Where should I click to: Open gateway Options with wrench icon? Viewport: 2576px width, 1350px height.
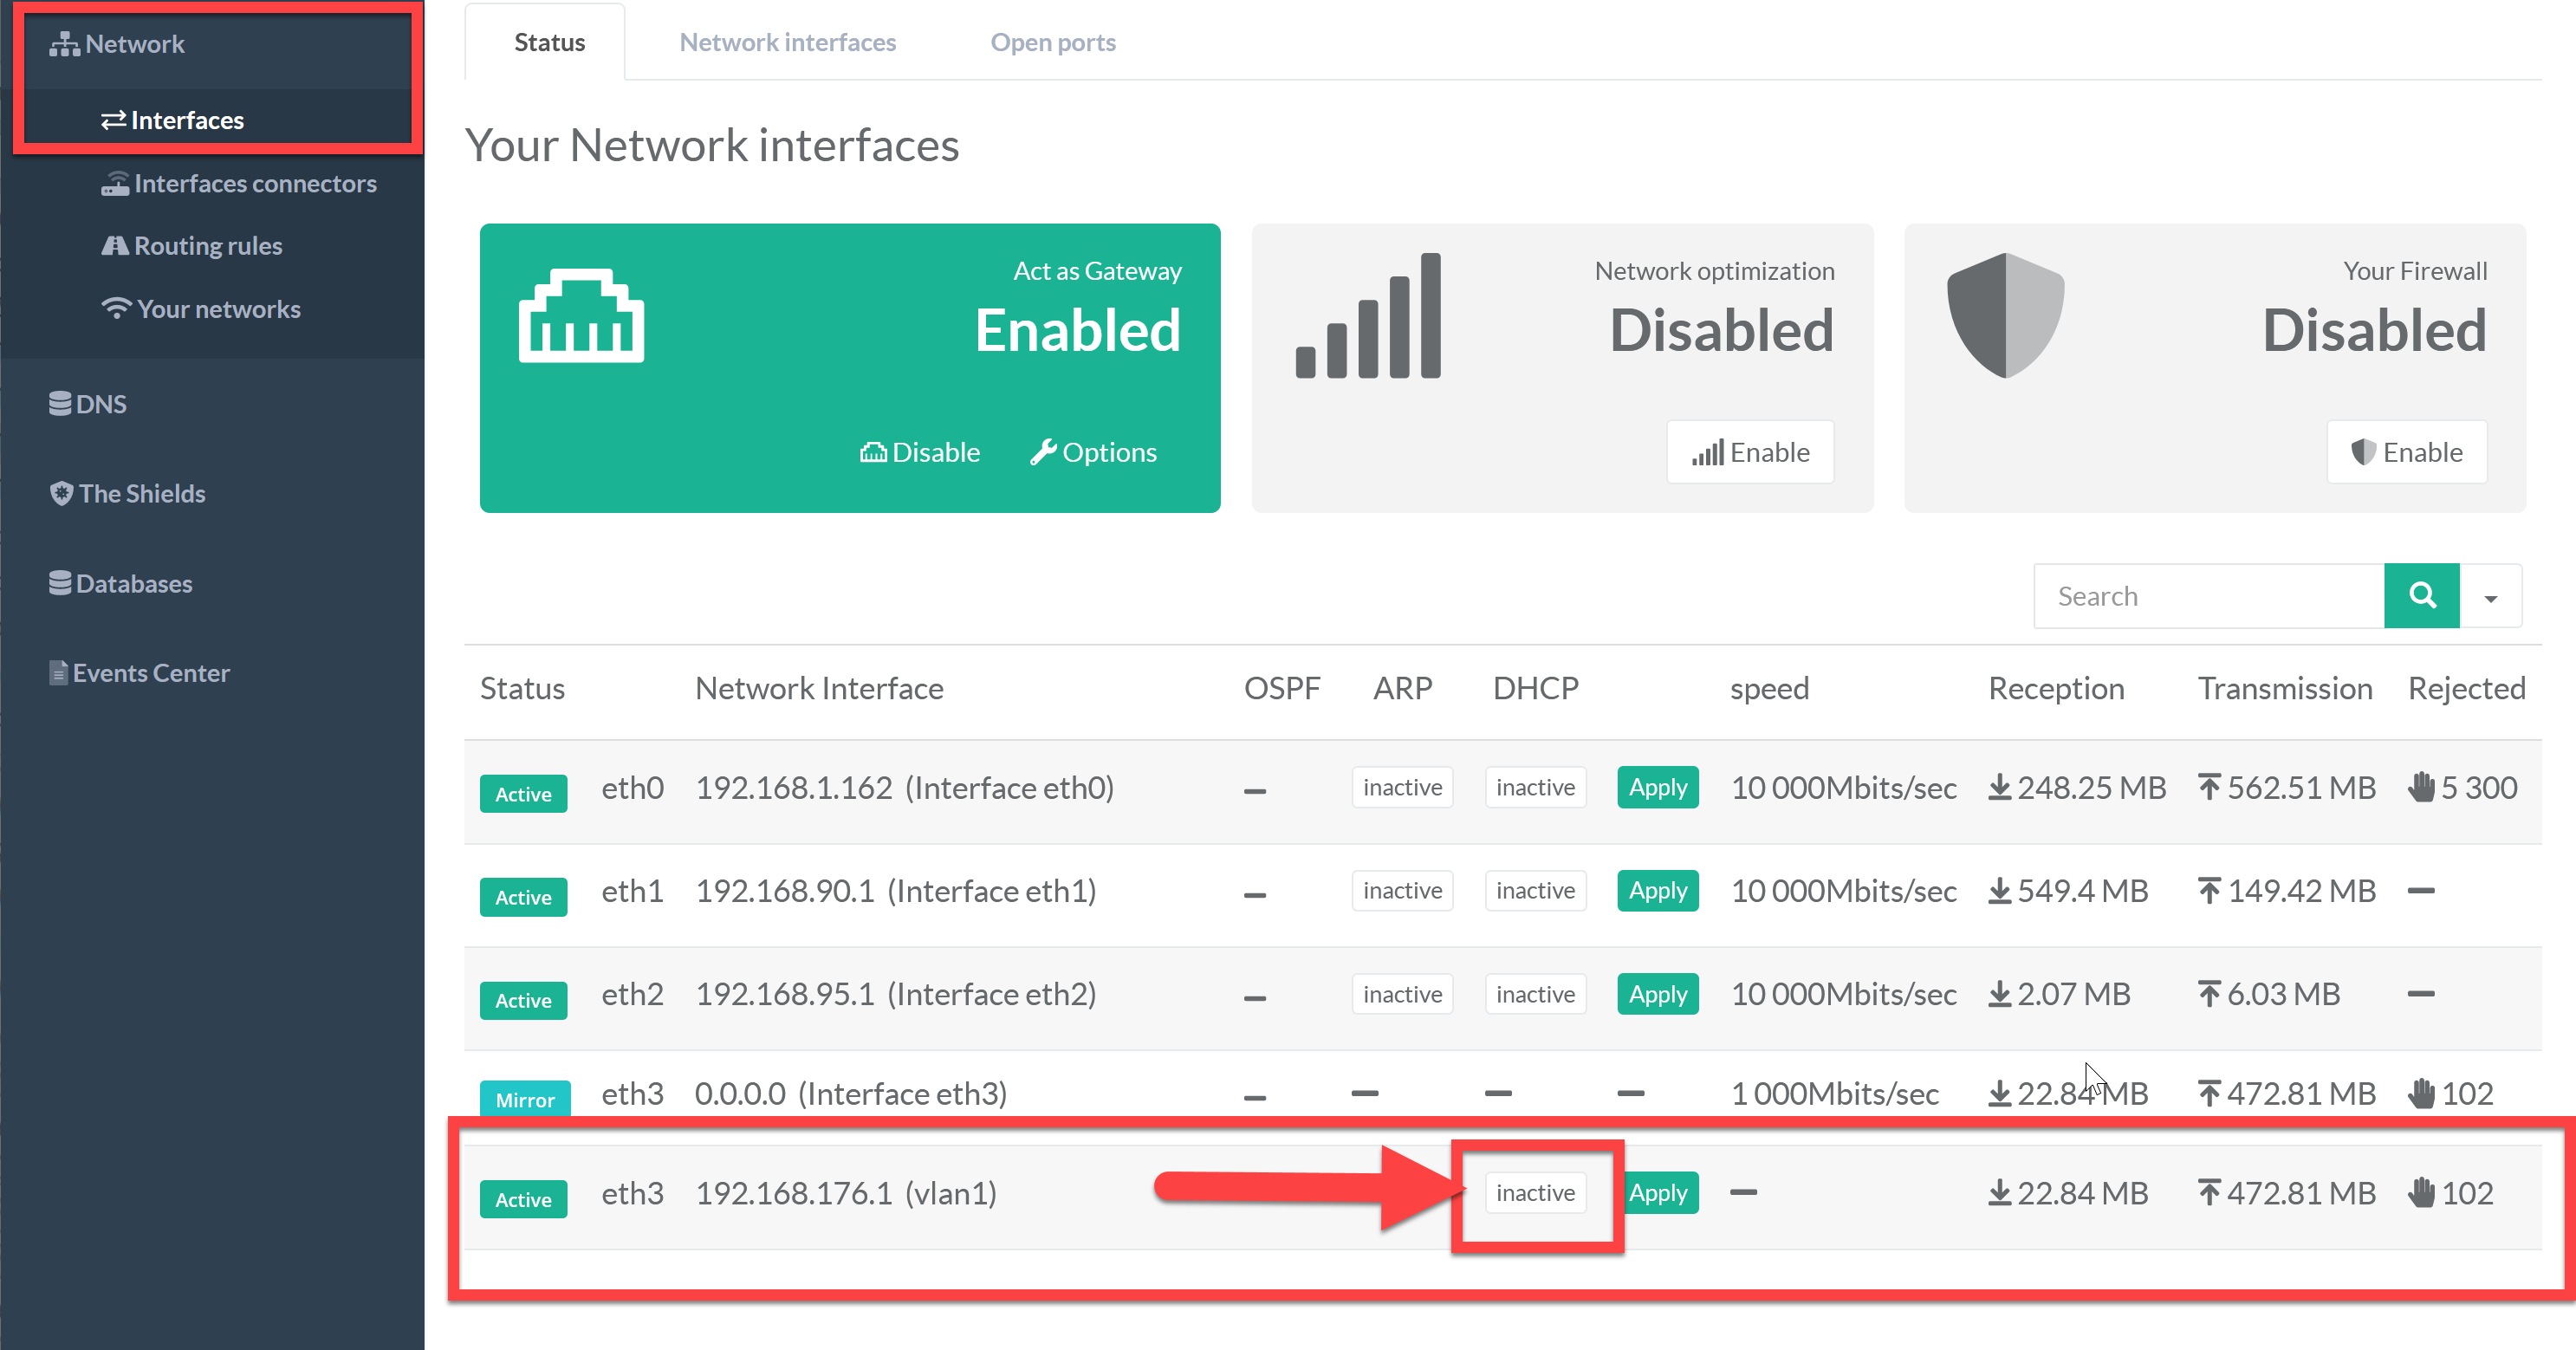(x=1093, y=452)
